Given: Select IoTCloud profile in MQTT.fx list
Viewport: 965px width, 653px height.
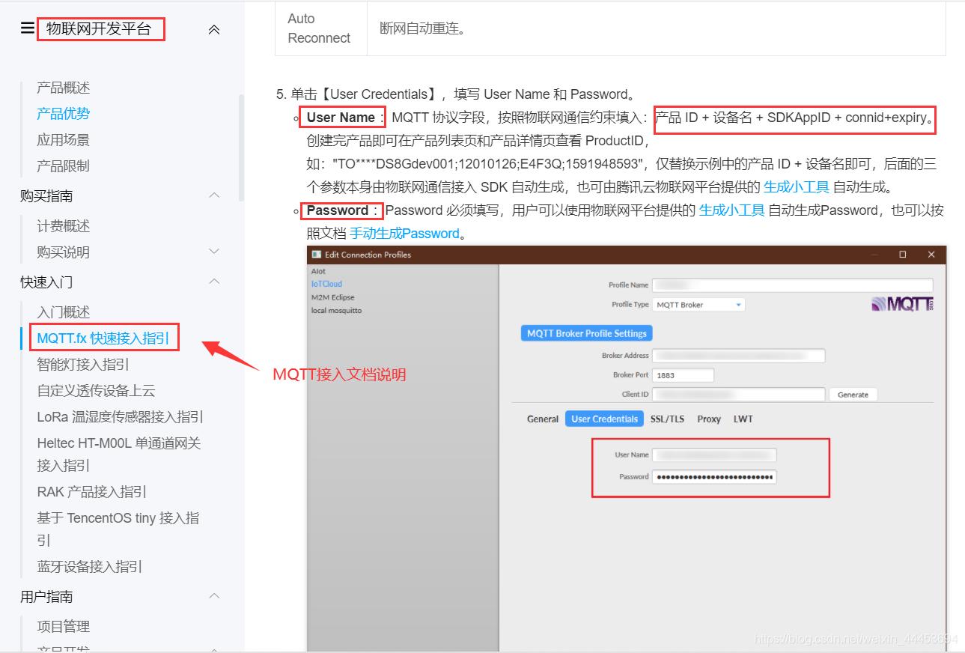Looking at the screenshot, I should click(326, 284).
